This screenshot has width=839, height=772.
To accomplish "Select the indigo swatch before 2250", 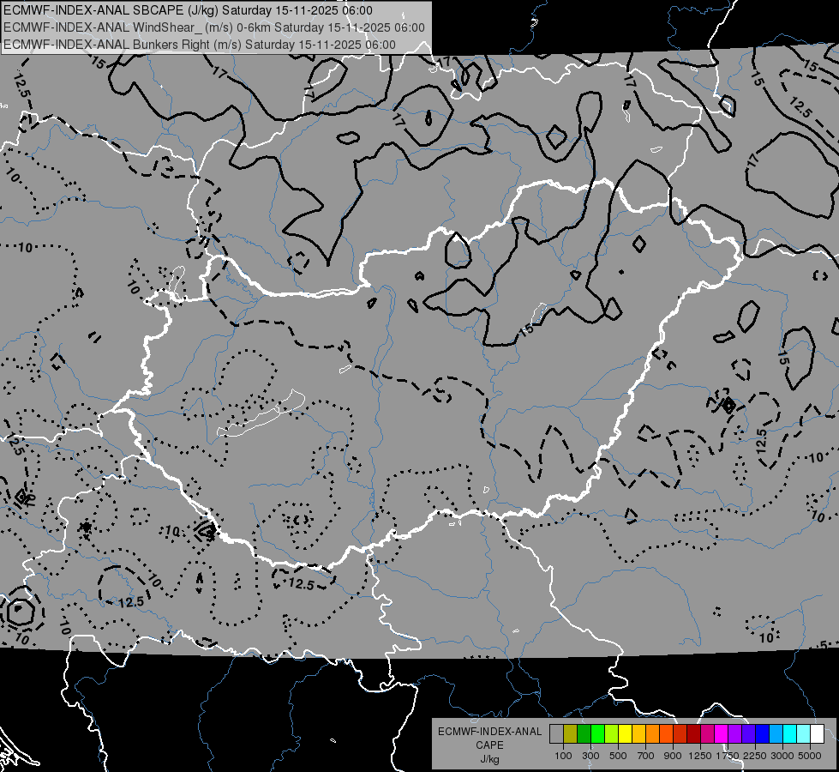I will click(748, 734).
